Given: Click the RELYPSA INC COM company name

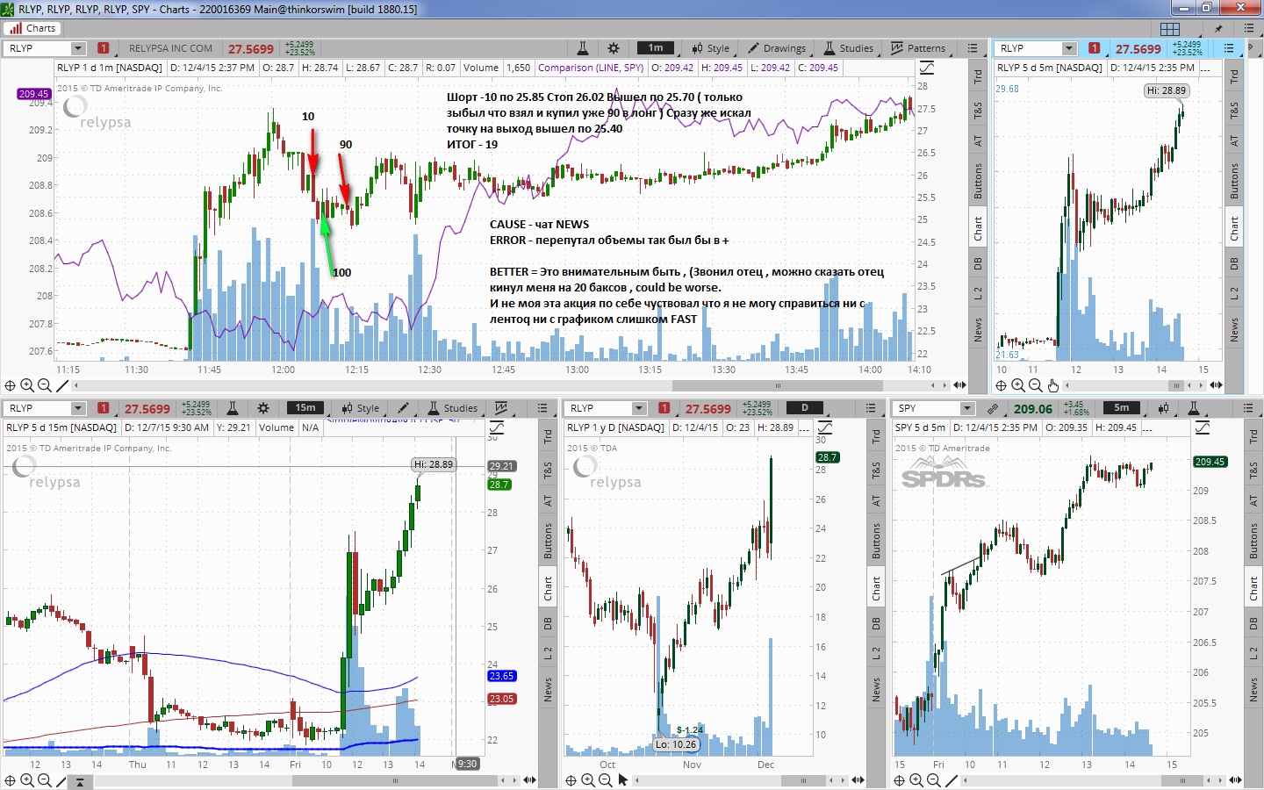Looking at the screenshot, I should click(170, 48).
